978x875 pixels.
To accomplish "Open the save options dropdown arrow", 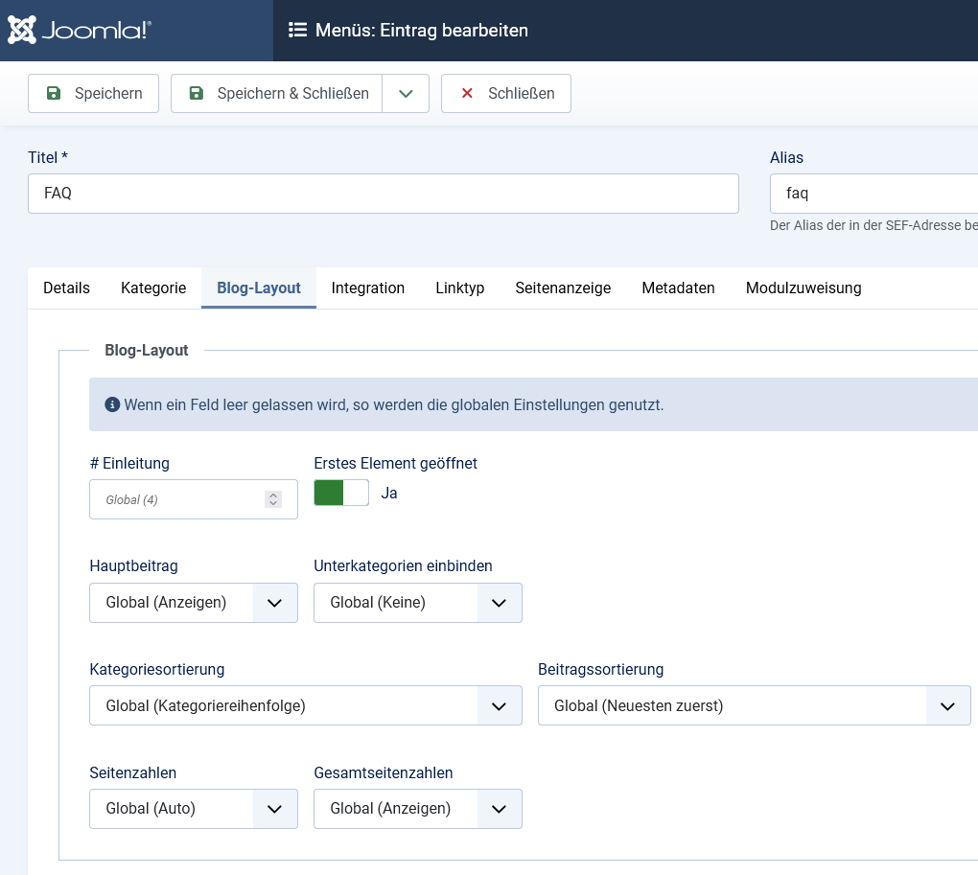I will (x=406, y=94).
